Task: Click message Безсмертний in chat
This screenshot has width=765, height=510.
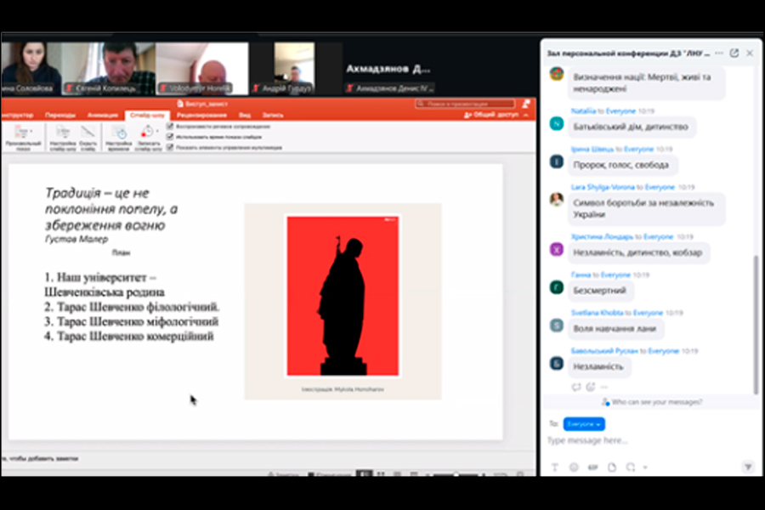Action: coord(599,291)
